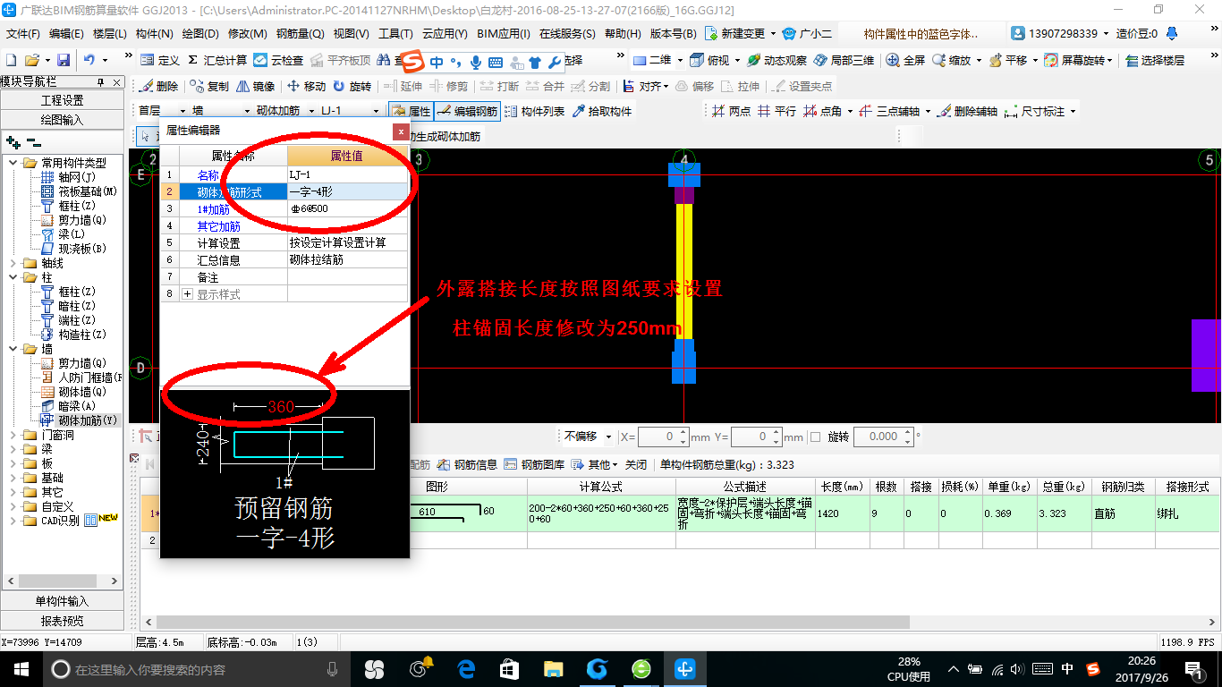Open Edge browser in Windows taskbar
The height and width of the screenshot is (687, 1222).
pyautogui.click(x=465, y=669)
